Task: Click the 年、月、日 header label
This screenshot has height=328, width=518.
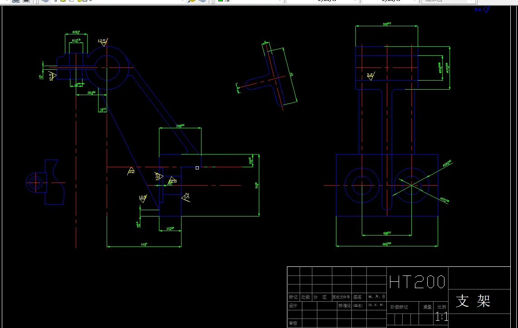Action: 377,297
